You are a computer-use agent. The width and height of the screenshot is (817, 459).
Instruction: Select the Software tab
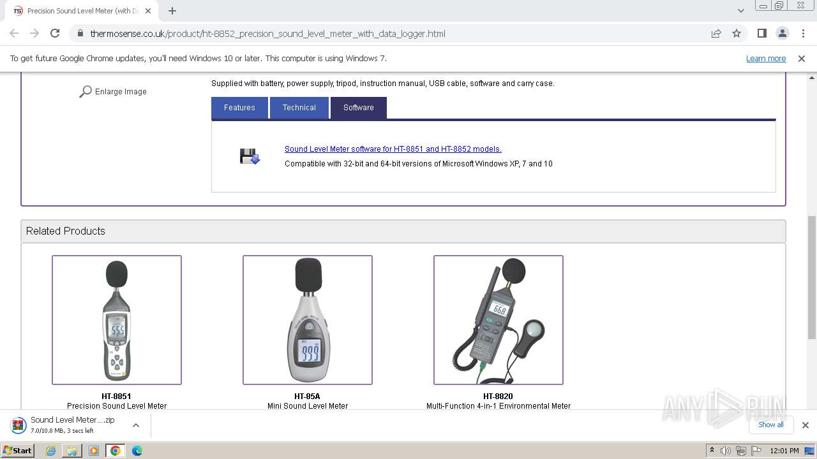[359, 108]
